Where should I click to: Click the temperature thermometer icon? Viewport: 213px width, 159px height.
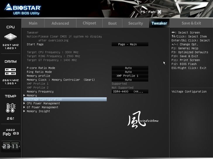(x=11, y=108)
